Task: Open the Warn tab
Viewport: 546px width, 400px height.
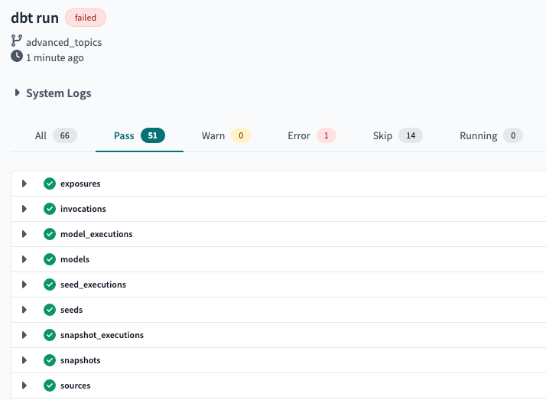Action: [226, 136]
